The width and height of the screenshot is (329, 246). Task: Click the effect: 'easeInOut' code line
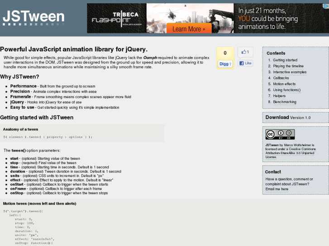[35, 239]
